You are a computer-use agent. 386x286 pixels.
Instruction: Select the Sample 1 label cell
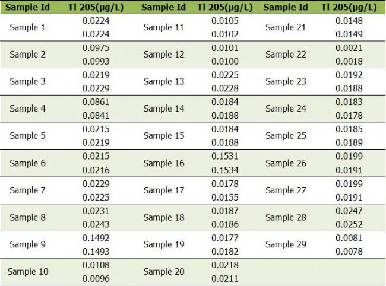[x=27, y=27]
